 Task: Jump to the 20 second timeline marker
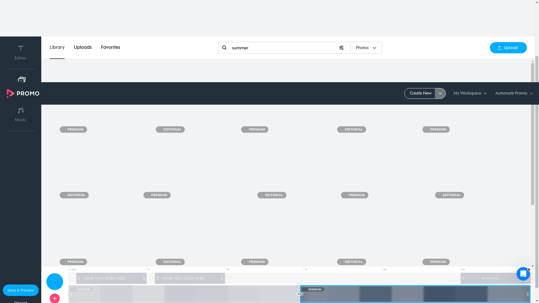[385, 269]
